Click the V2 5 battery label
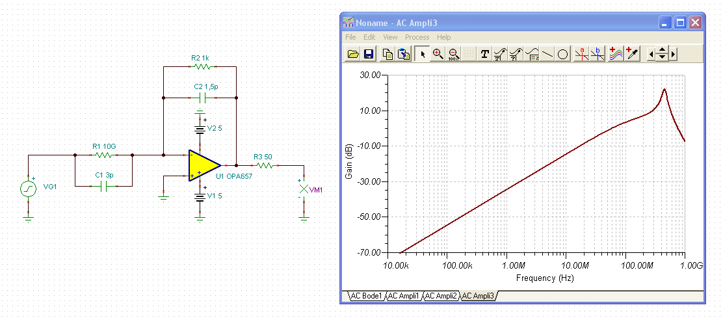 (215, 128)
